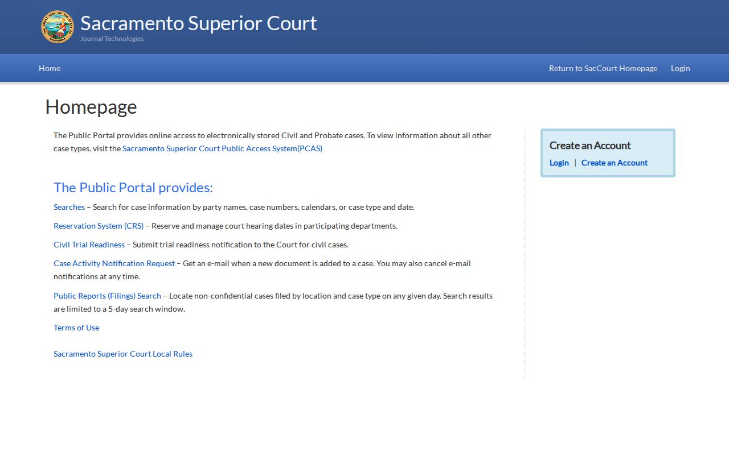This screenshot has width=729, height=455.
Task: Select Login in the top navigation bar
Action: click(681, 68)
